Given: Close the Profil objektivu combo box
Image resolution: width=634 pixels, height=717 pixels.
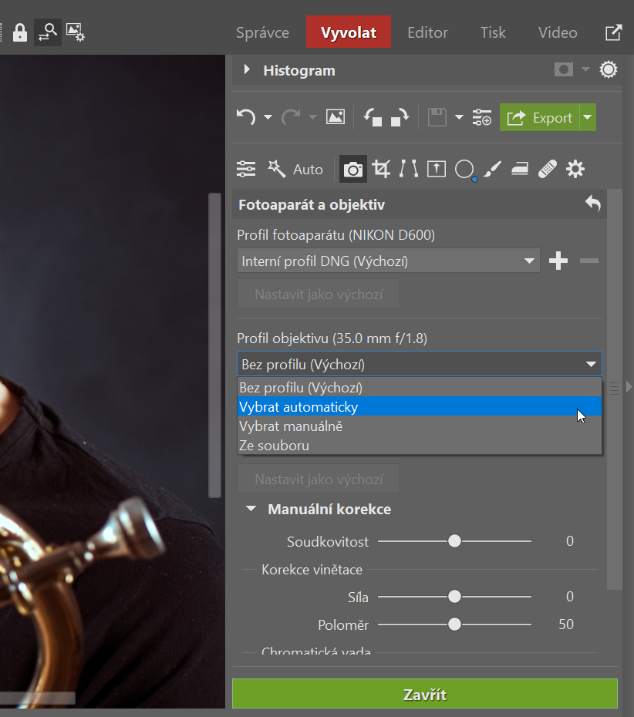Looking at the screenshot, I should coord(420,364).
